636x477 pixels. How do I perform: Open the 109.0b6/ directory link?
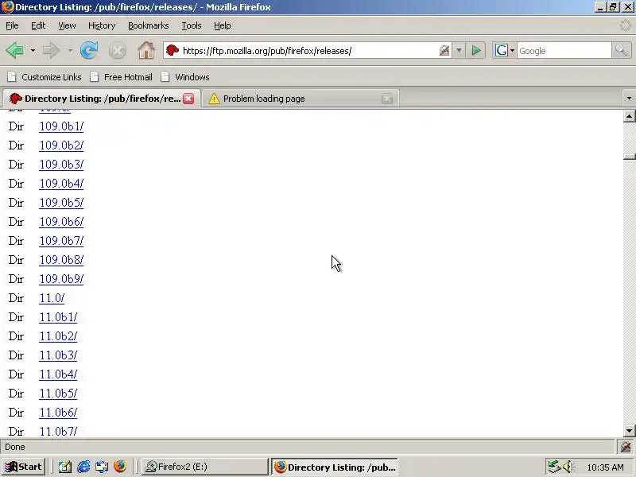point(61,222)
